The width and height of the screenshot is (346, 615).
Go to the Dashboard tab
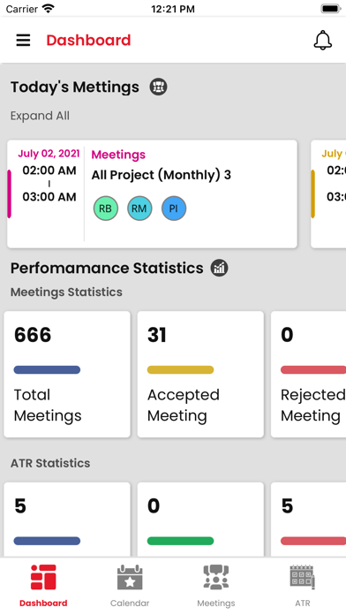tap(43, 586)
